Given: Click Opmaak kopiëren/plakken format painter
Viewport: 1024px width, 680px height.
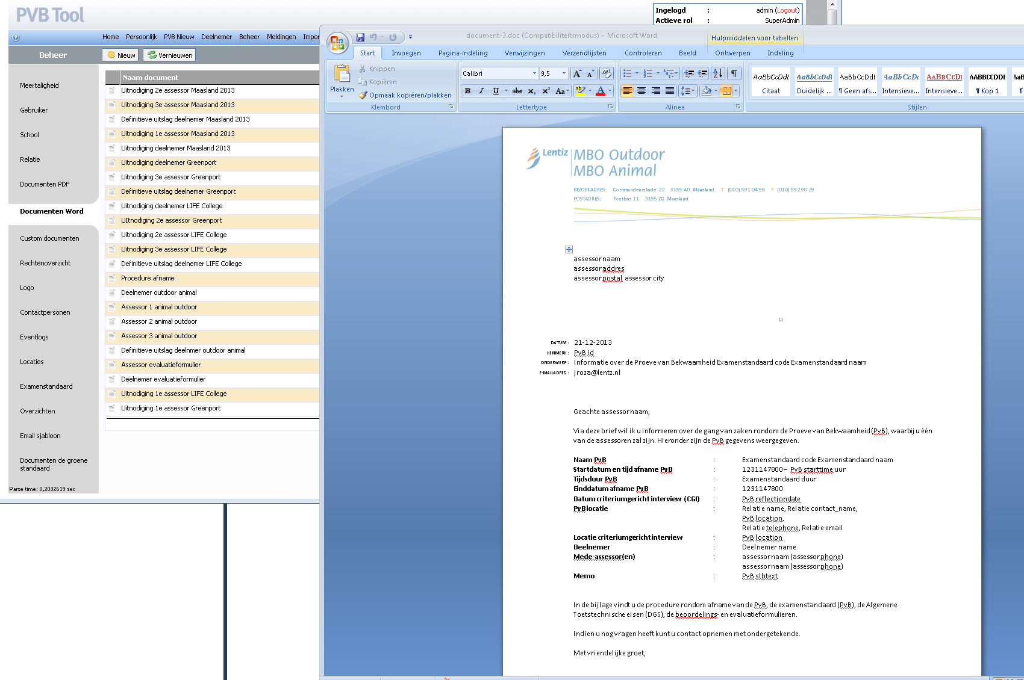Looking at the screenshot, I should pos(405,95).
